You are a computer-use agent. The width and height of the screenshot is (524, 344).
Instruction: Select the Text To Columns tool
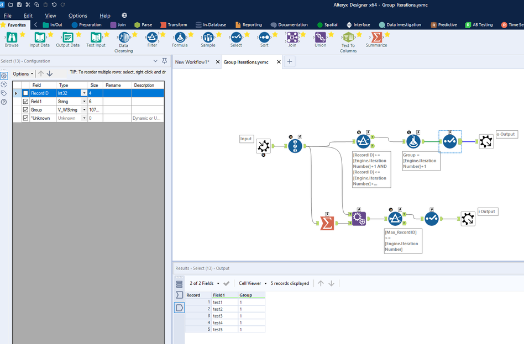[348, 42]
